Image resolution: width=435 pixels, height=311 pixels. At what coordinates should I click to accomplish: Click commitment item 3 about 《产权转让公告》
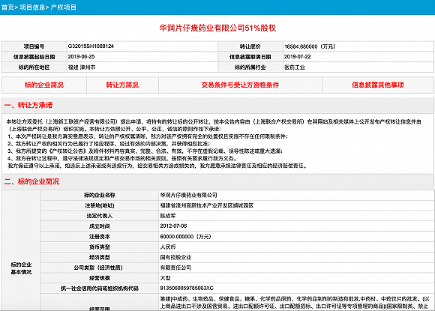[x=145, y=151]
